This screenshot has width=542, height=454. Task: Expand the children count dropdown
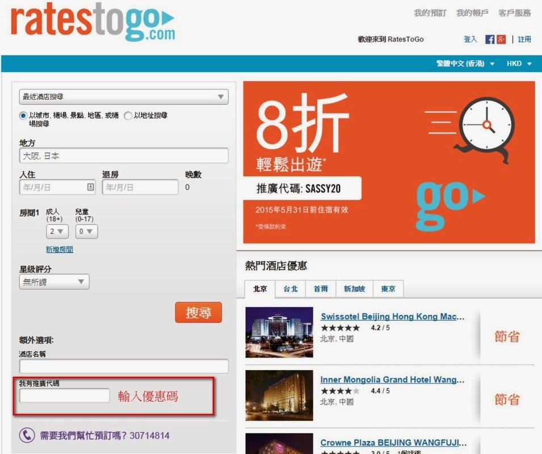click(87, 232)
